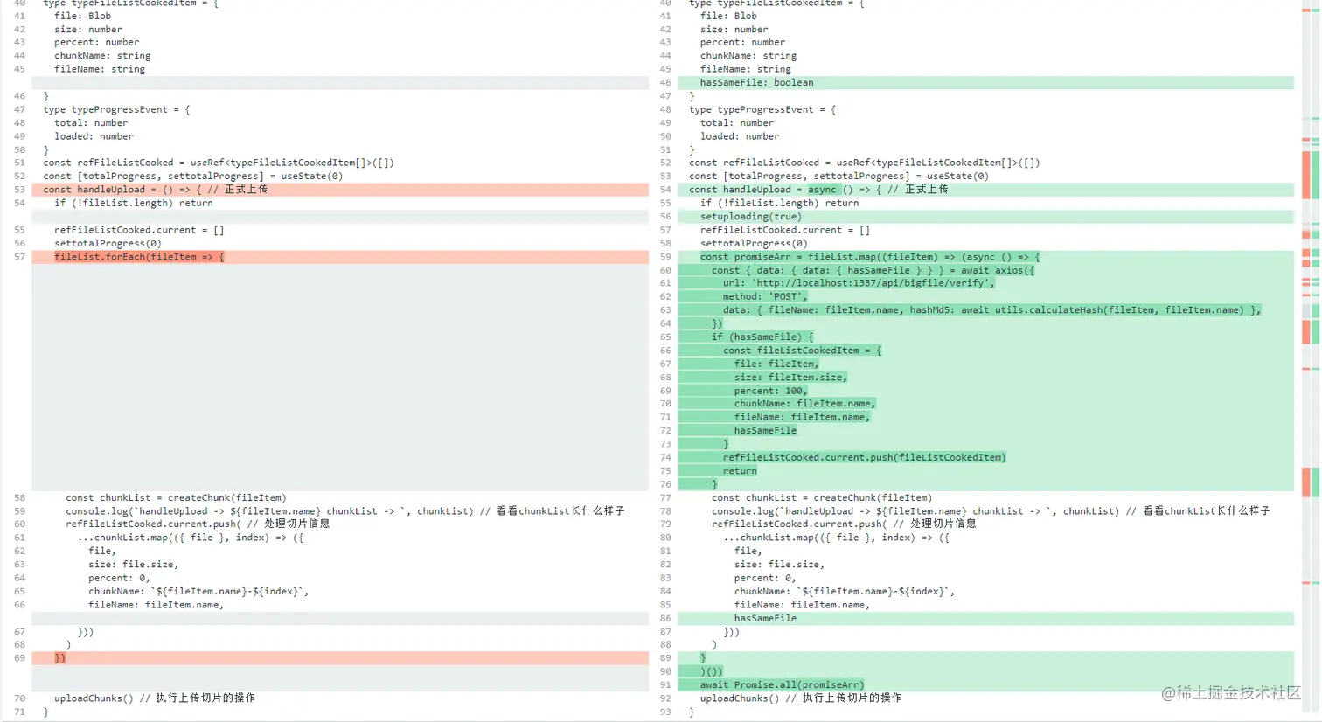1322x722 pixels.
Task: Click the 'chunkName: fileItem.name,' line
Action: (x=985, y=404)
